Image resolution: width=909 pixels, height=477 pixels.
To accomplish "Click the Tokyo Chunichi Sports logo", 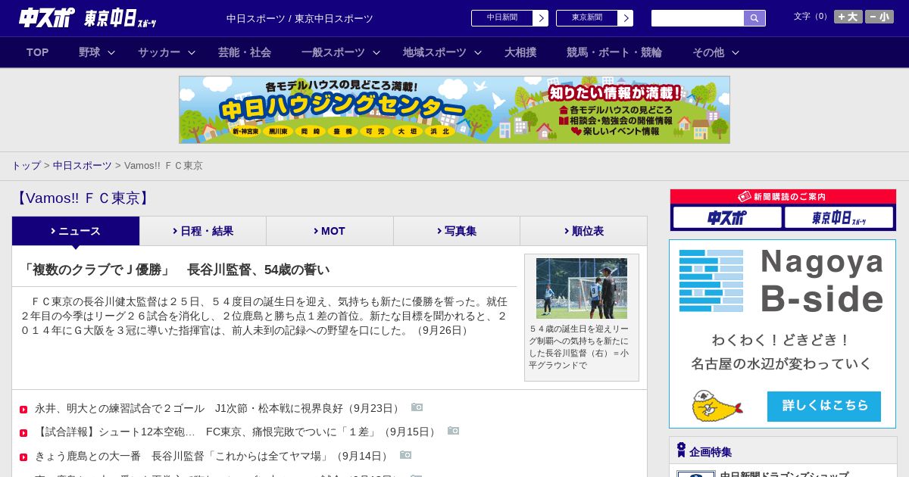I will tap(120, 18).
